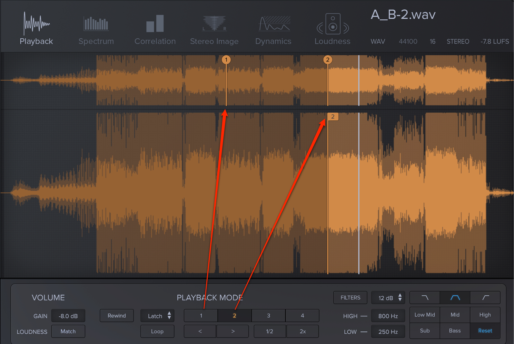
Task: Click the LOW frequency 250 Hz field
Action: click(x=388, y=331)
